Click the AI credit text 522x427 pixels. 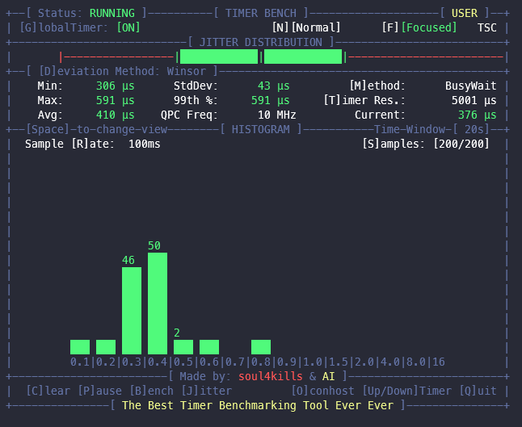point(328,376)
